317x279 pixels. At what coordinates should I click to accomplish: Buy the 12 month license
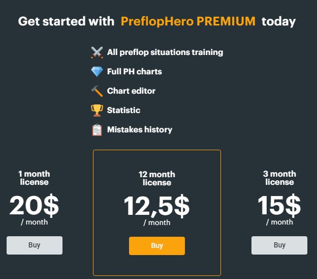pyautogui.click(x=157, y=246)
